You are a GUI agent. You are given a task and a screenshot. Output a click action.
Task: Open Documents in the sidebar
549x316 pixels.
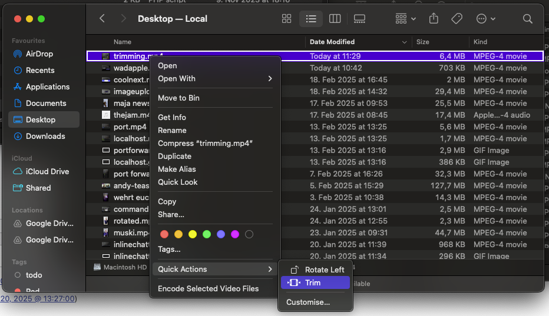pos(46,103)
